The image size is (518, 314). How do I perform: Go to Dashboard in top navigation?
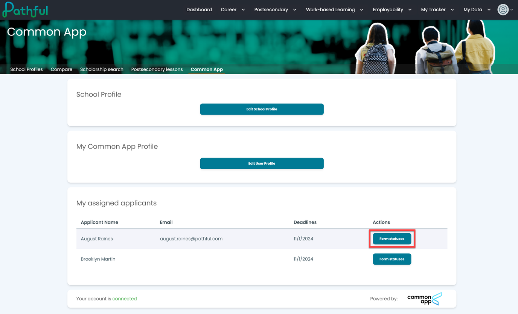(x=199, y=10)
